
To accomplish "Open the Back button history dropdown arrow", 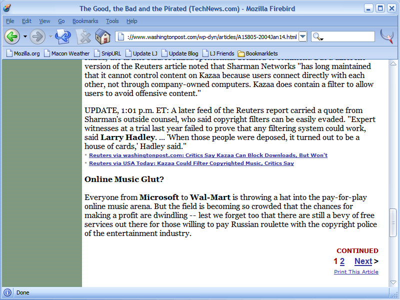I will pos(25,36).
